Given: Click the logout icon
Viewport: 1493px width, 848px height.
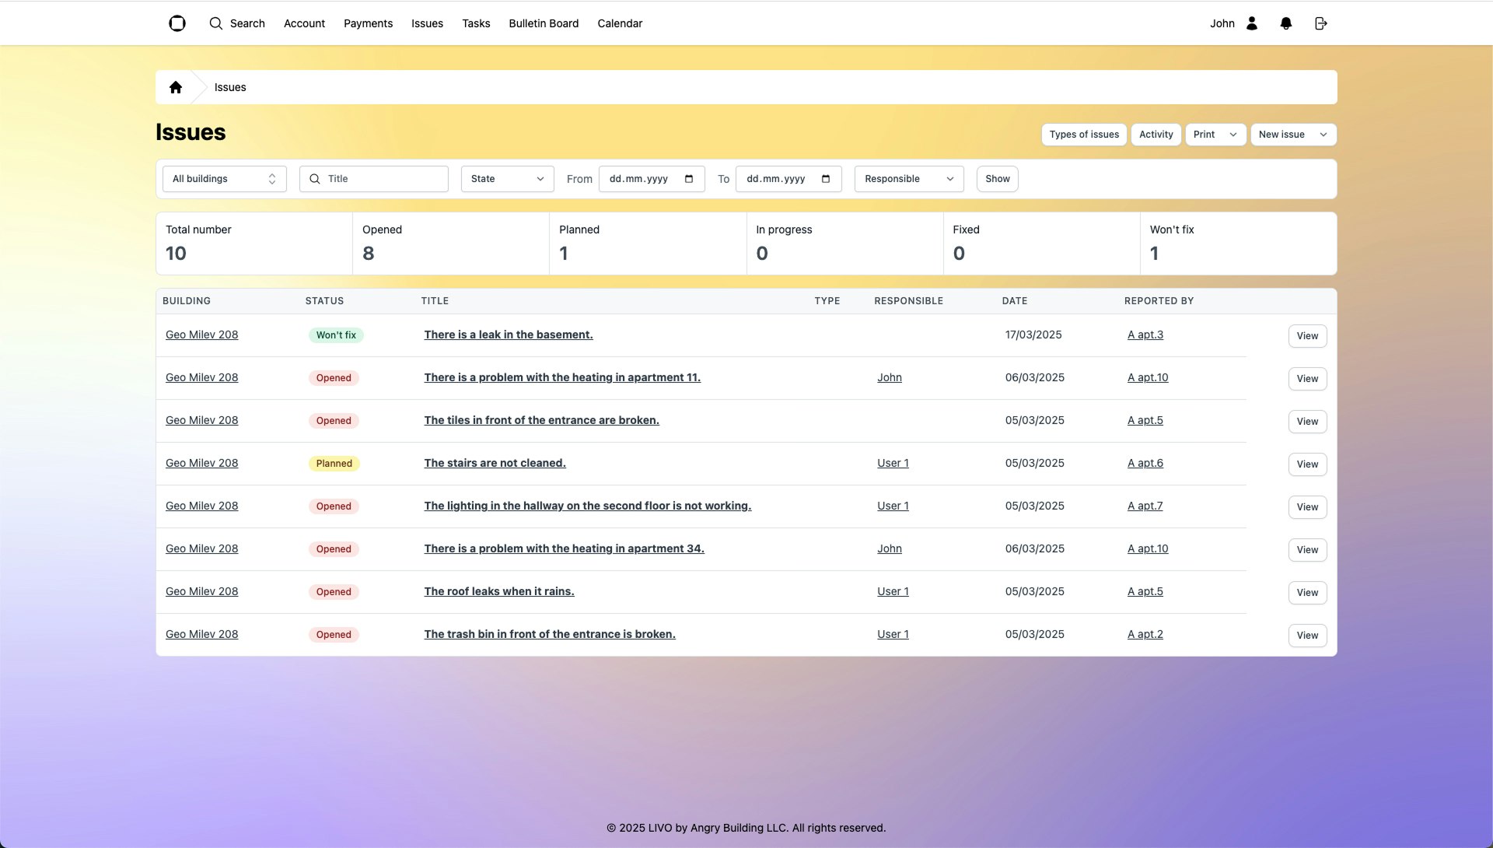Looking at the screenshot, I should (x=1320, y=23).
